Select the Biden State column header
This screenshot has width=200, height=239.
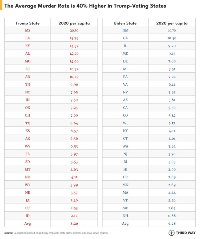125,23
